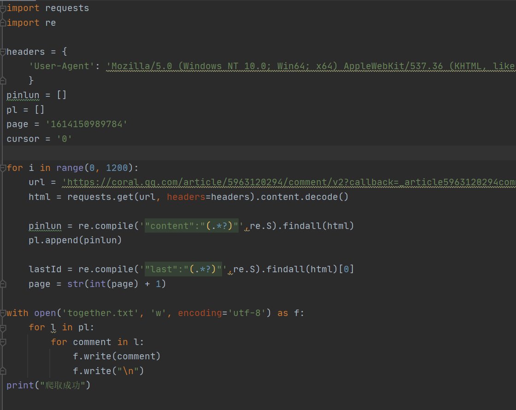Click the fold end marker beside f.write("\n")

coord(3,371)
